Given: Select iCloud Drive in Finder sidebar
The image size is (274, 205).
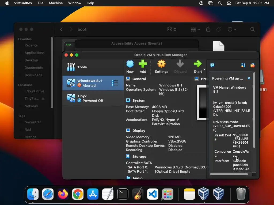Looking at the screenshot, I should (x=34, y=91).
